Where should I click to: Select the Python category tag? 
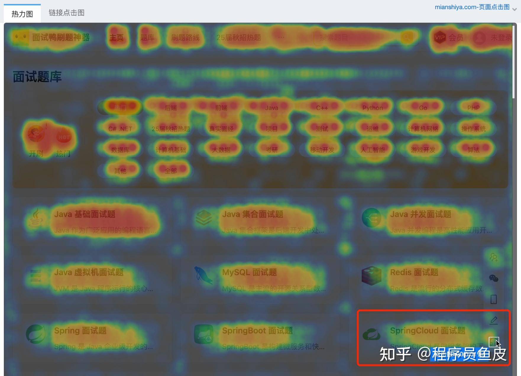(x=373, y=108)
